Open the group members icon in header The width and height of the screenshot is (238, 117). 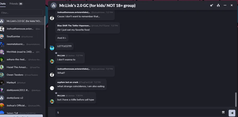pos(218,5)
